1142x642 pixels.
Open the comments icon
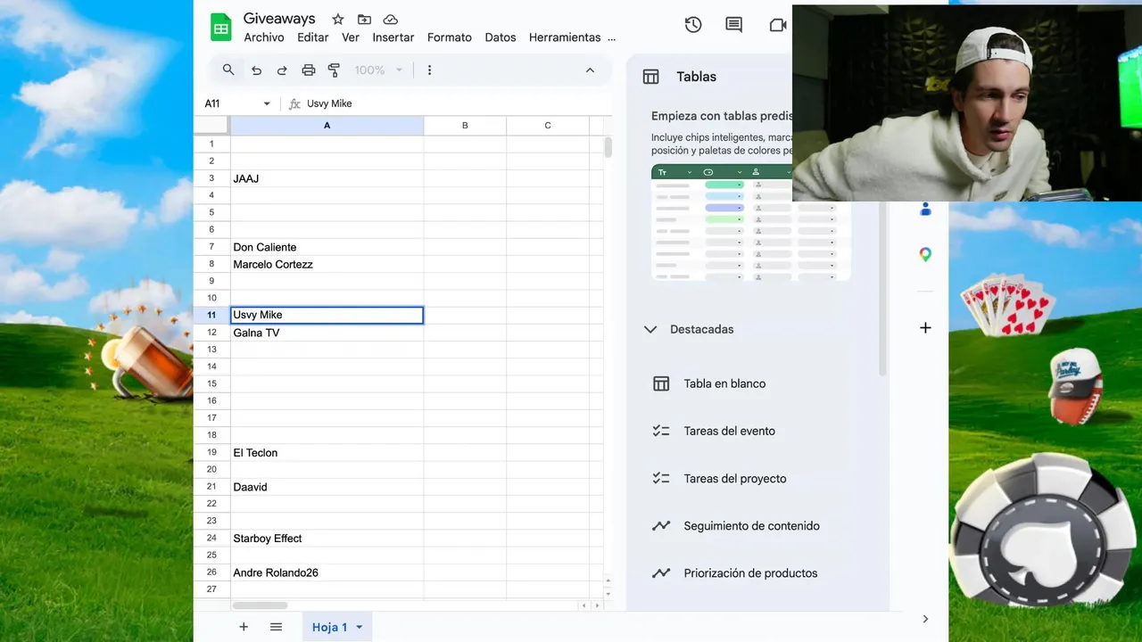tap(734, 25)
